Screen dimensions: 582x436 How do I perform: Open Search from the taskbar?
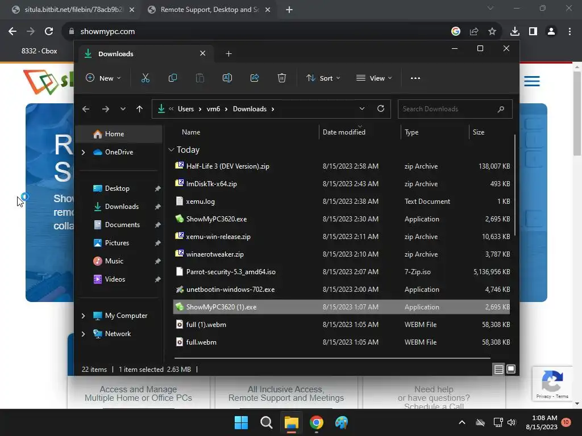pos(266,422)
